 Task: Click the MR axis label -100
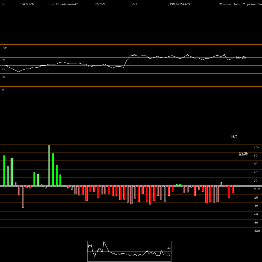tap(257, 231)
